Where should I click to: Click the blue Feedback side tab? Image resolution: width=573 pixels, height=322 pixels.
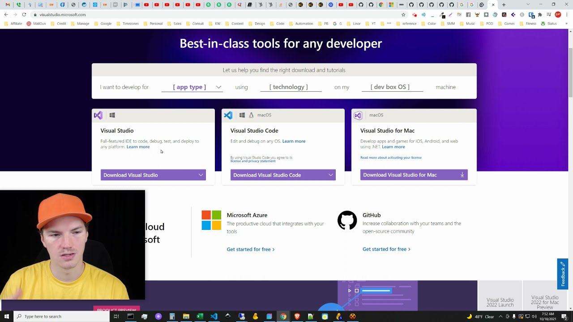(x=563, y=274)
